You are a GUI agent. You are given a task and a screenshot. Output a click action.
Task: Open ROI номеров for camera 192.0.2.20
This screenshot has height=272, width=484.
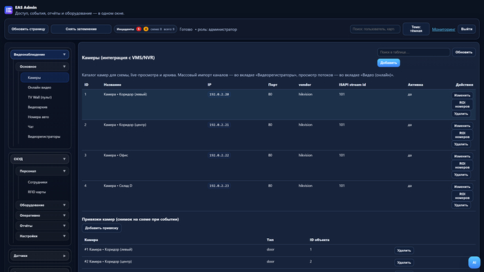pyautogui.click(x=462, y=104)
